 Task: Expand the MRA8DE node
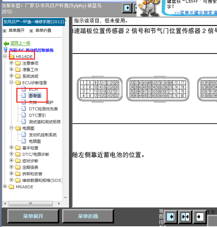pyautogui.click(x=5, y=186)
